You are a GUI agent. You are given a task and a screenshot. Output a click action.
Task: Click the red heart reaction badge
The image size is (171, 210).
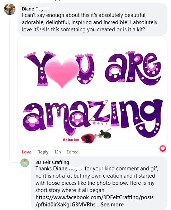tap(163, 148)
